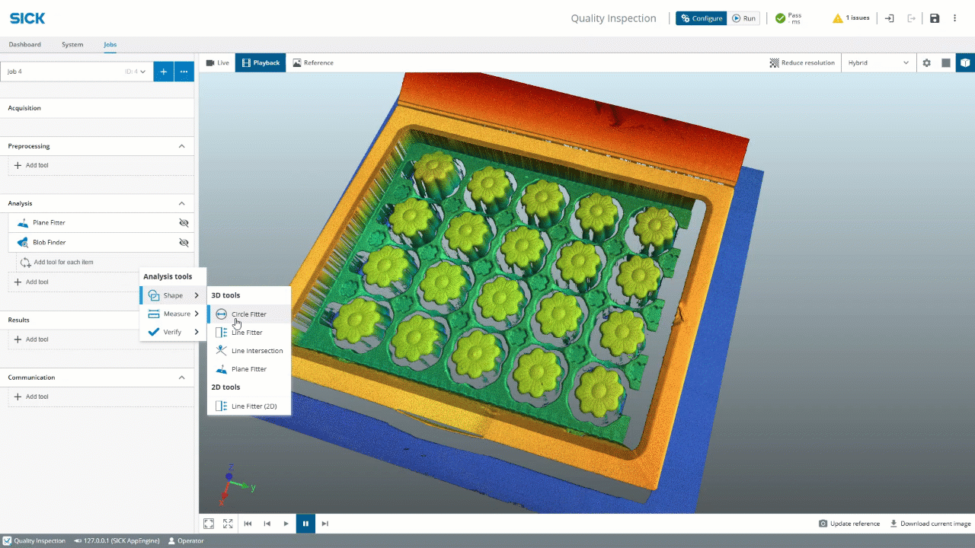Open the Hybrid view mode dropdown

[x=878, y=63]
